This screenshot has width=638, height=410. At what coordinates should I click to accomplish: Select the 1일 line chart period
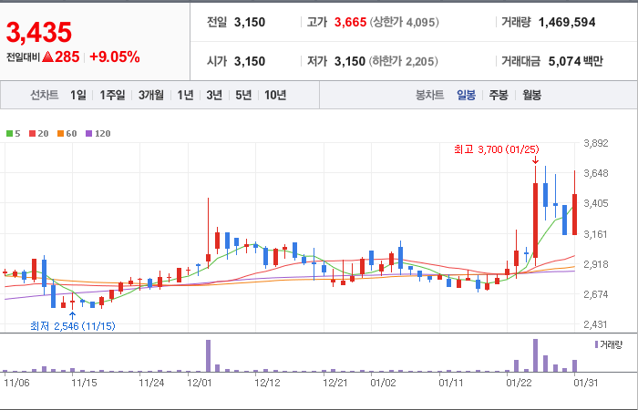(x=78, y=96)
